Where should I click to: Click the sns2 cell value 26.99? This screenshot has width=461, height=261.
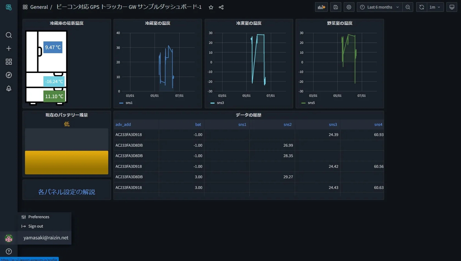[288, 145]
